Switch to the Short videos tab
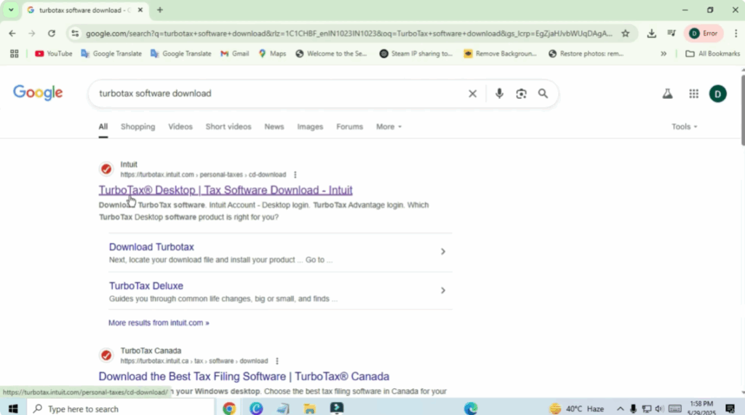This screenshot has height=415, width=745. point(228,127)
